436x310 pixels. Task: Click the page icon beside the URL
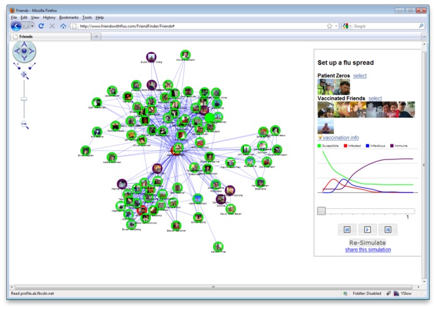click(74, 26)
